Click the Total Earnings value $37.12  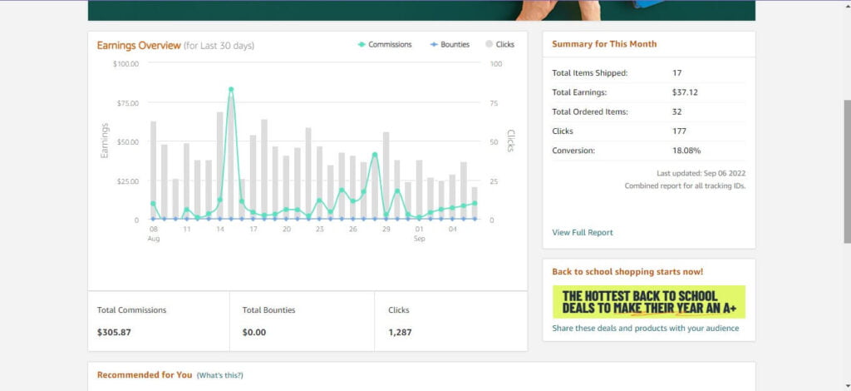[685, 92]
